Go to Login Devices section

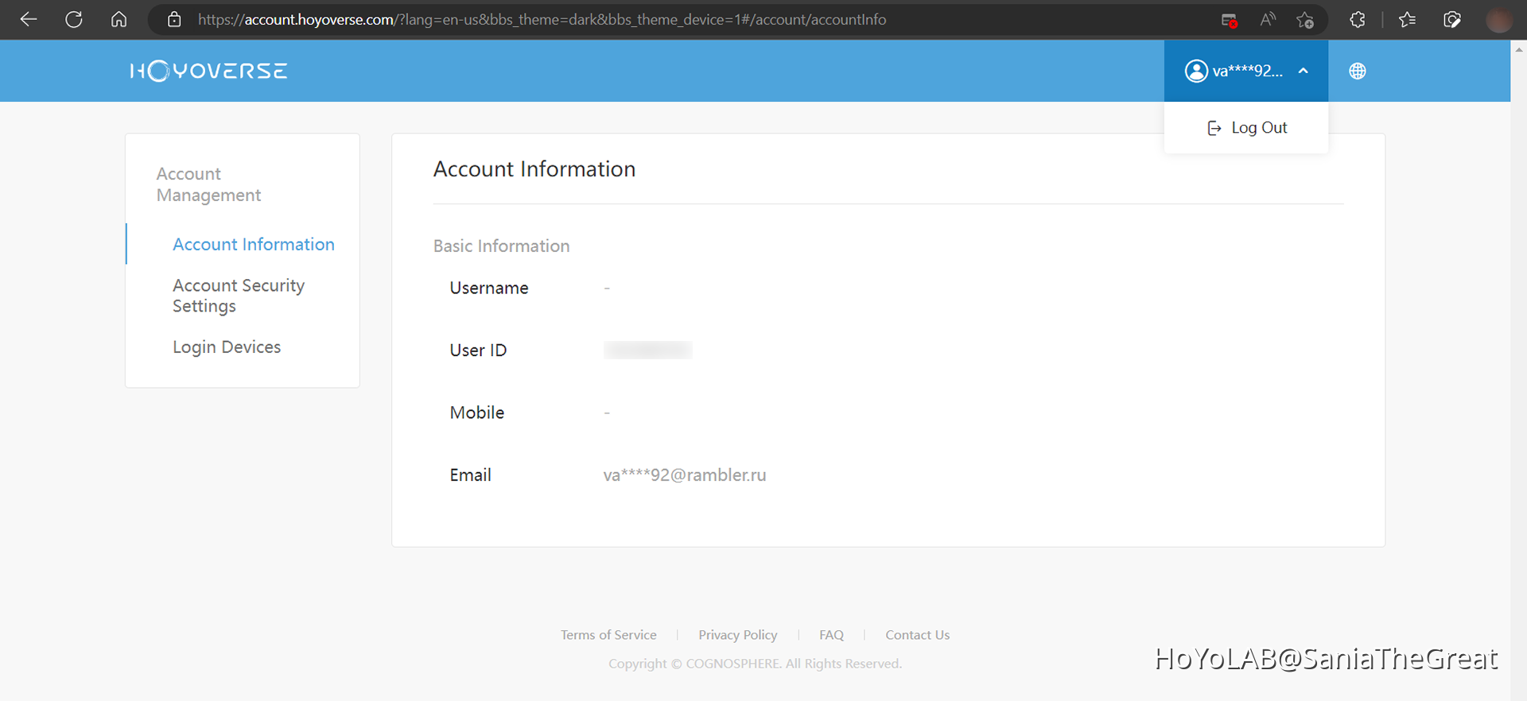(x=227, y=347)
